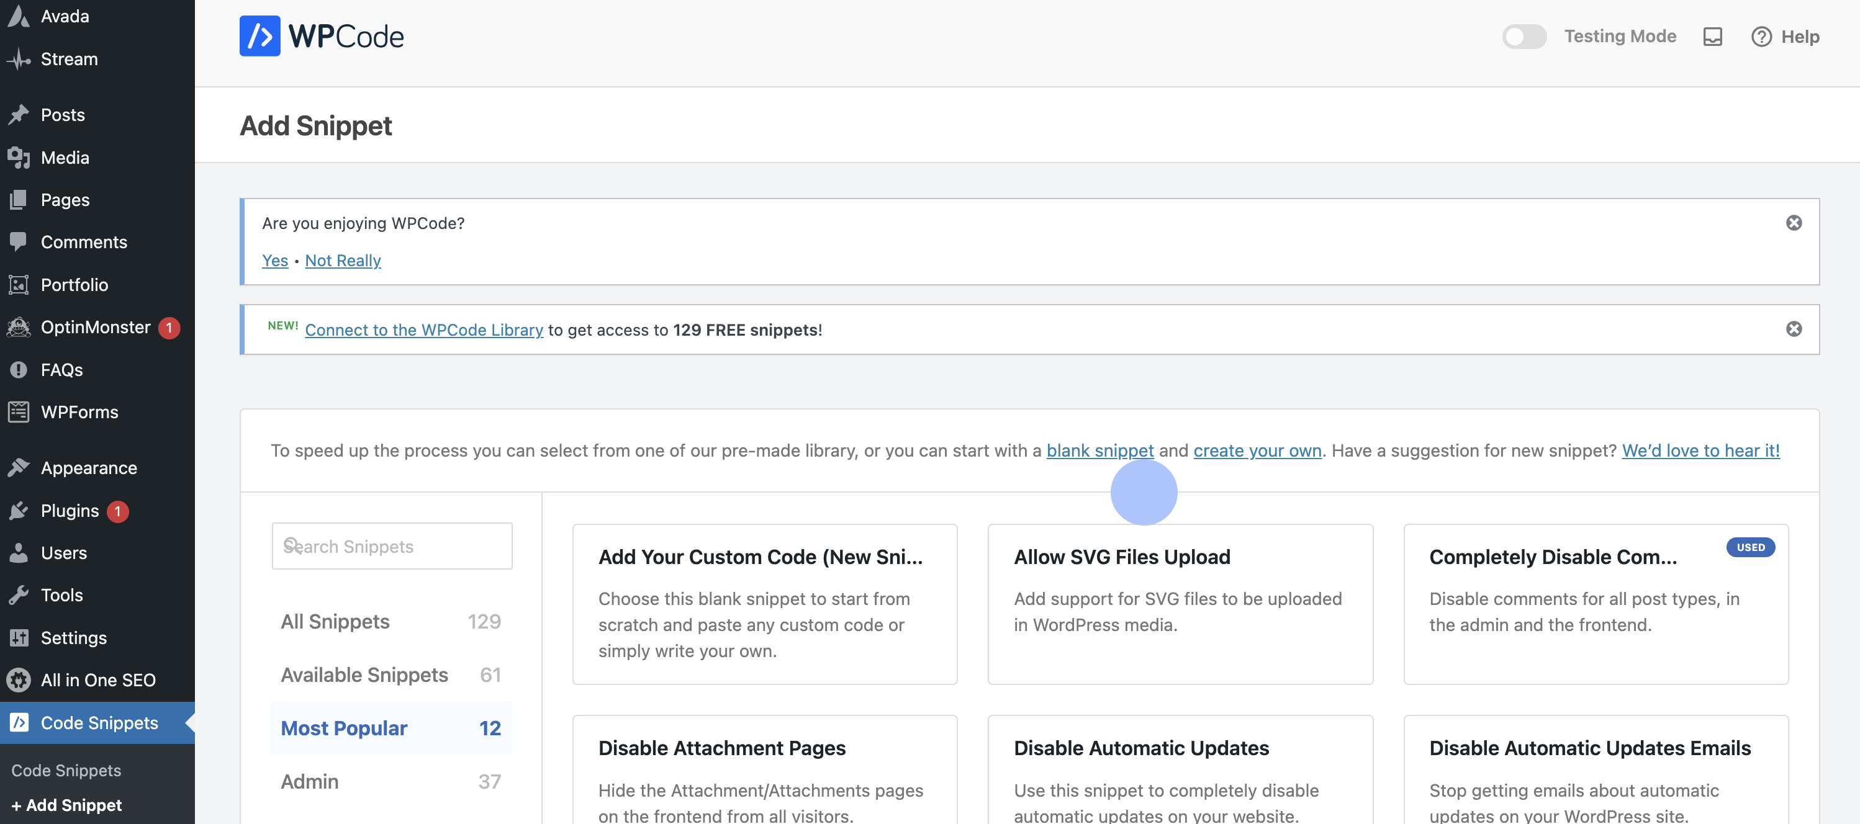The height and width of the screenshot is (824, 1860).
Task: Open the We'd love to hear it! link
Action: click(x=1700, y=450)
